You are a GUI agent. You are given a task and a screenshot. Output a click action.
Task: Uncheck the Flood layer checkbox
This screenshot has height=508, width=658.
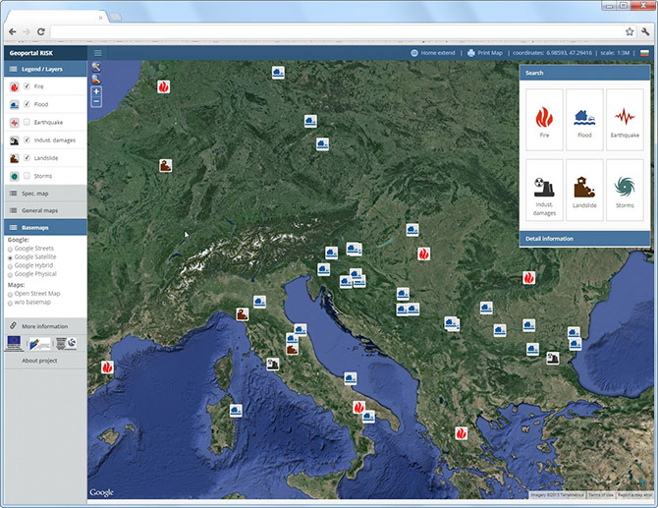(27, 104)
